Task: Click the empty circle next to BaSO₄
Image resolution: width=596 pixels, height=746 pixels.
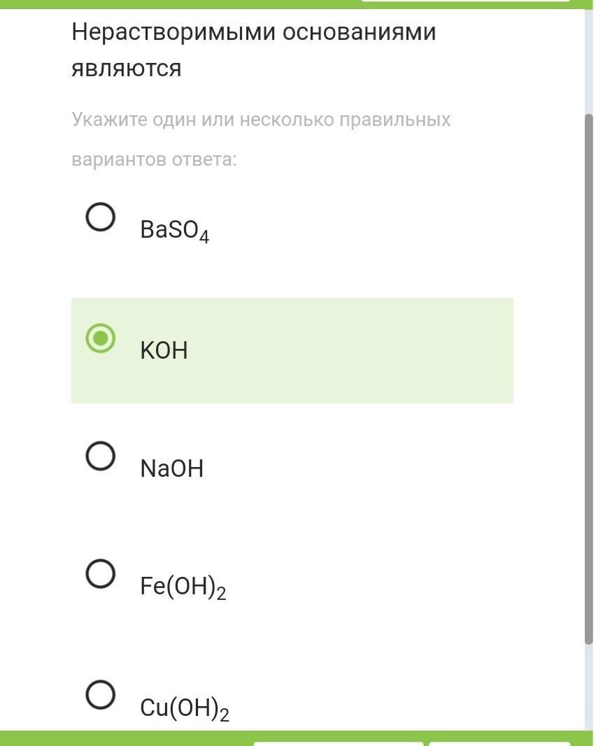Action: coord(101,217)
